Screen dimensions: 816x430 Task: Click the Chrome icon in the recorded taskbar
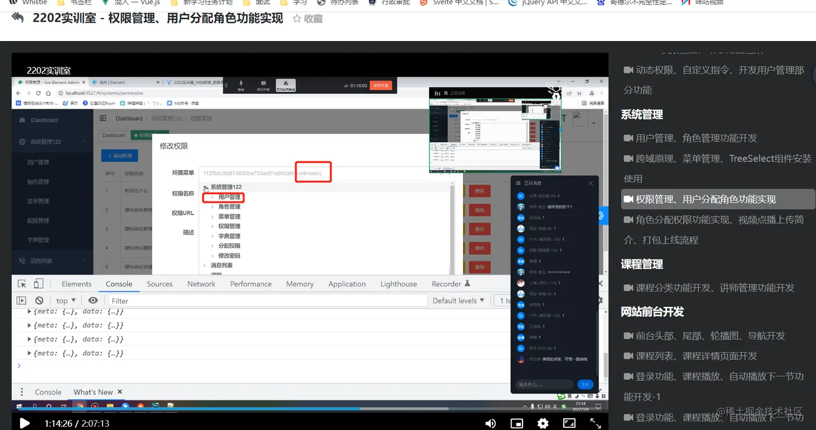coord(80,406)
